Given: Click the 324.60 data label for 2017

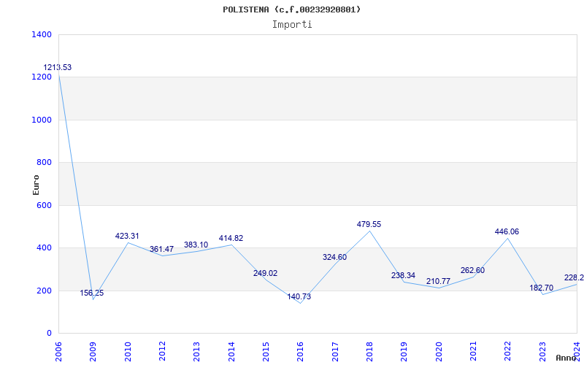Looking at the screenshot, I should tap(334, 258).
